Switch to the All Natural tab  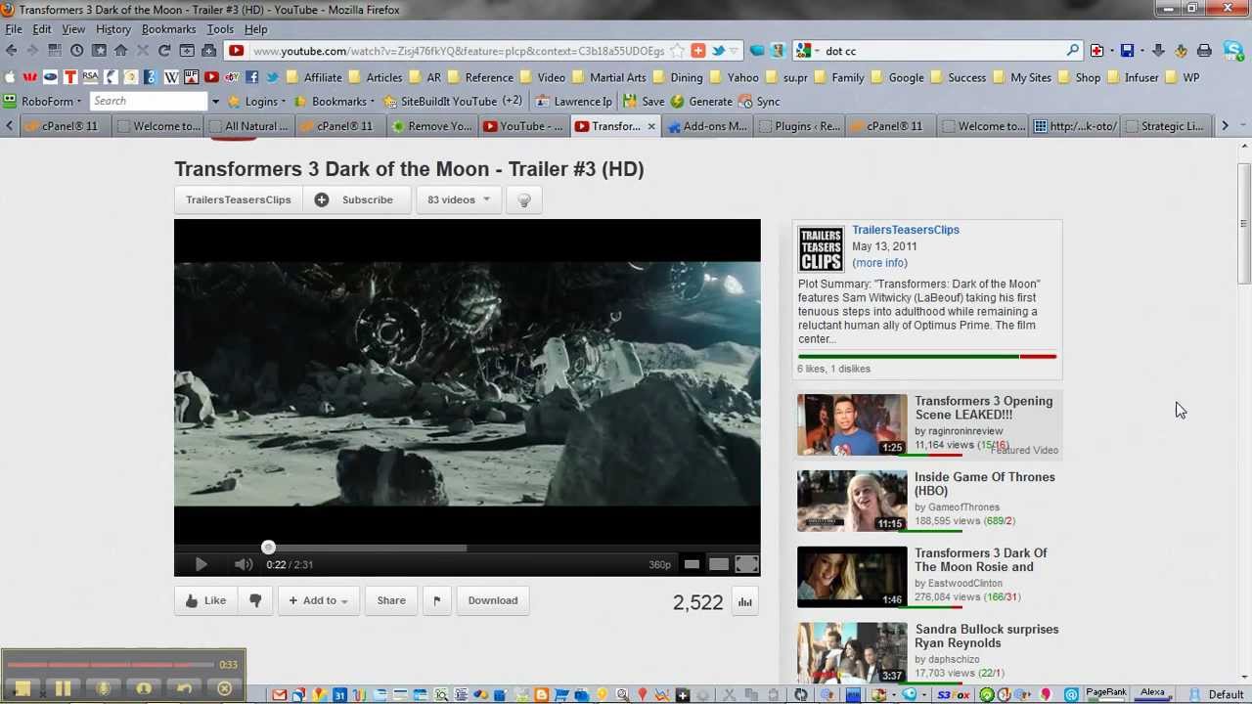[x=247, y=126]
